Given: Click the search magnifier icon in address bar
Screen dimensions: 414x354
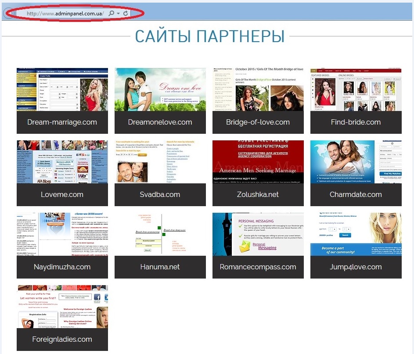Looking at the screenshot, I should point(112,13).
